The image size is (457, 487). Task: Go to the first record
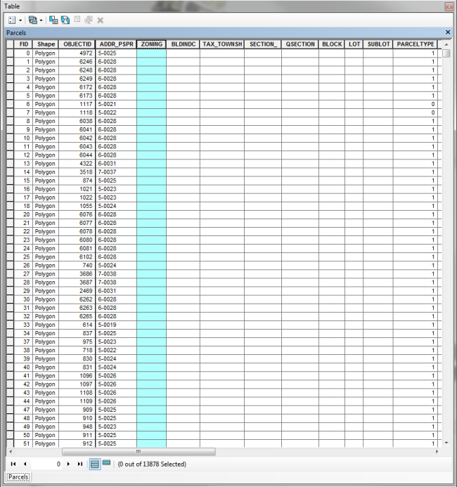point(13,464)
